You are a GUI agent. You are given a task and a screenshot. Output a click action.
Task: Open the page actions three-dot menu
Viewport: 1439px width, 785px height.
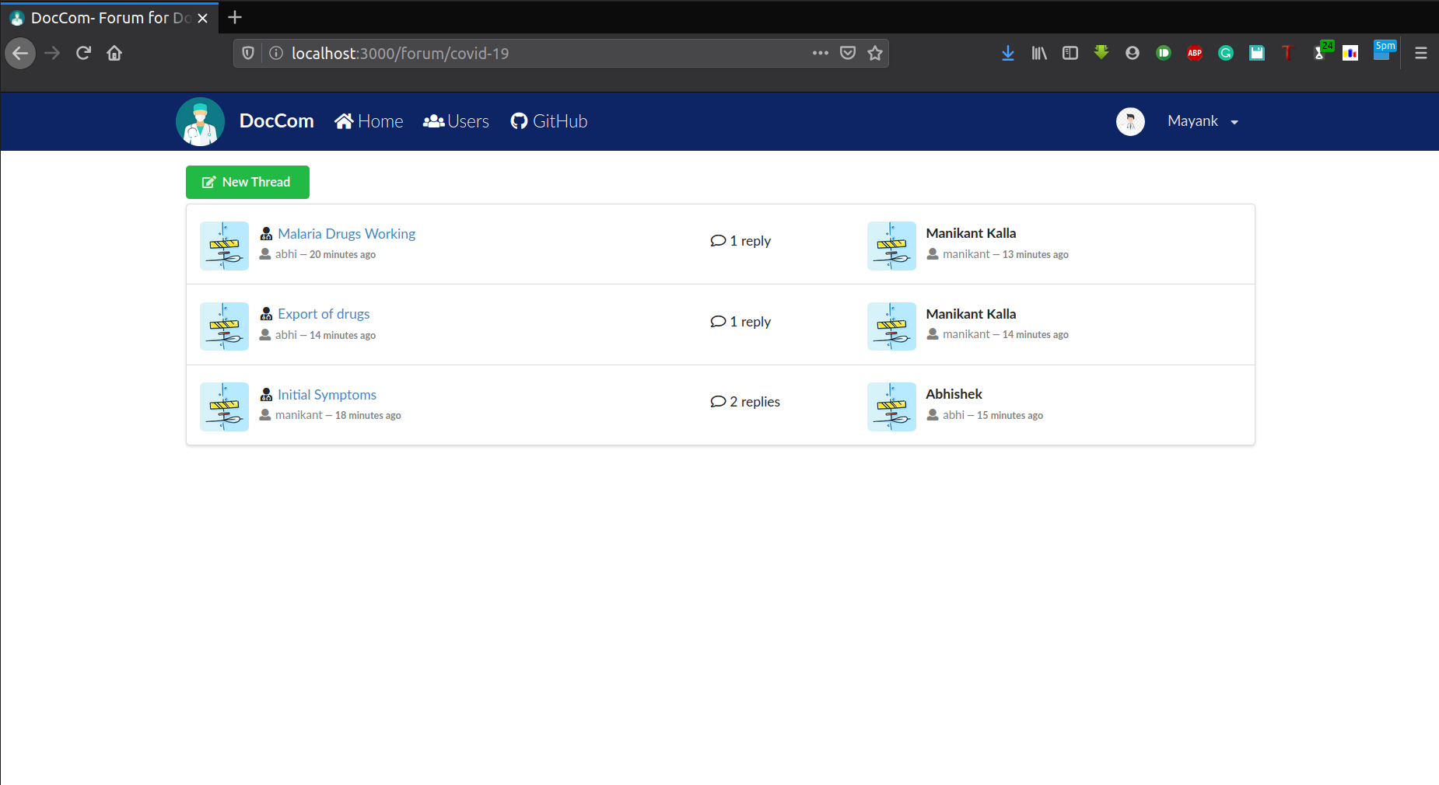[820, 53]
